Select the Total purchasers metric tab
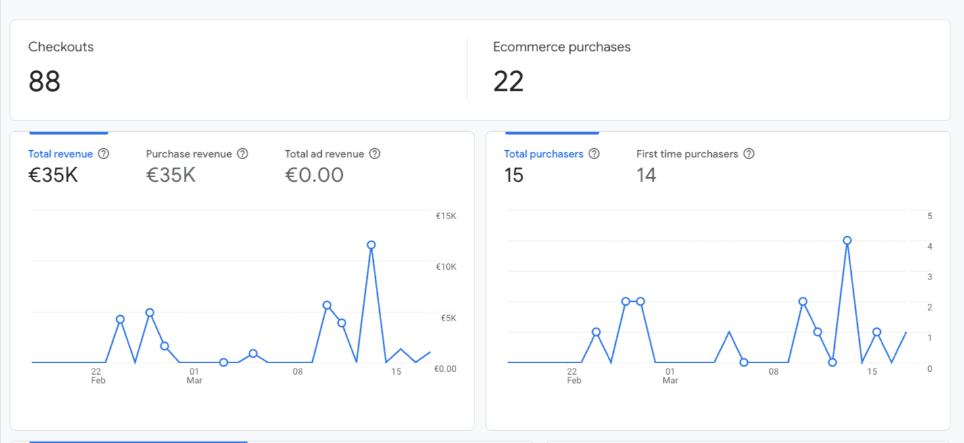Image resolution: width=964 pixels, height=443 pixels. tap(544, 154)
